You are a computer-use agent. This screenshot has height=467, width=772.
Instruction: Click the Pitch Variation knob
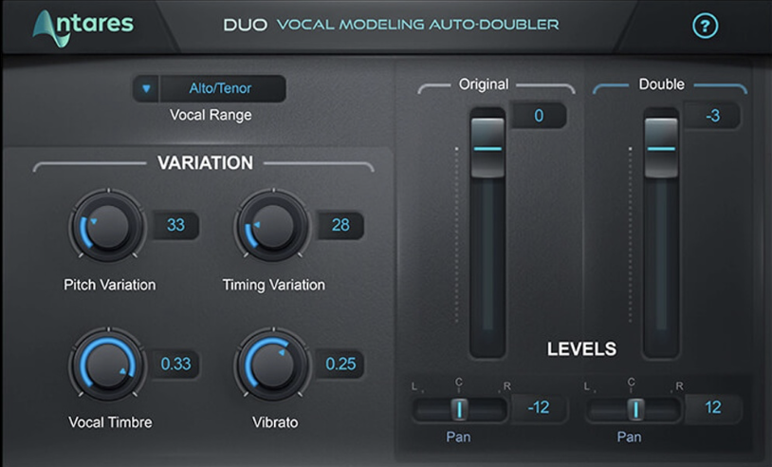pyautogui.click(x=108, y=226)
